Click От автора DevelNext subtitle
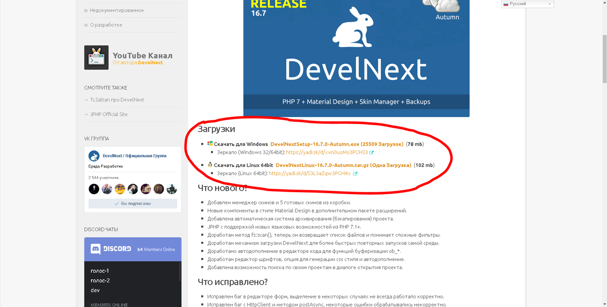The image size is (607, 307). click(x=138, y=63)
